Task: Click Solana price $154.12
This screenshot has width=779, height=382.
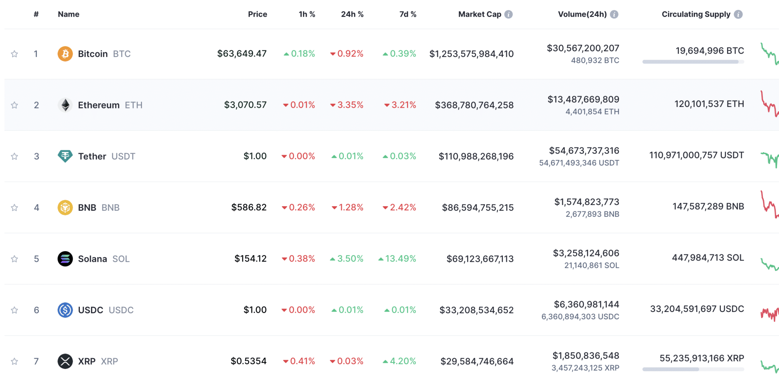Action: coord(251,259)
